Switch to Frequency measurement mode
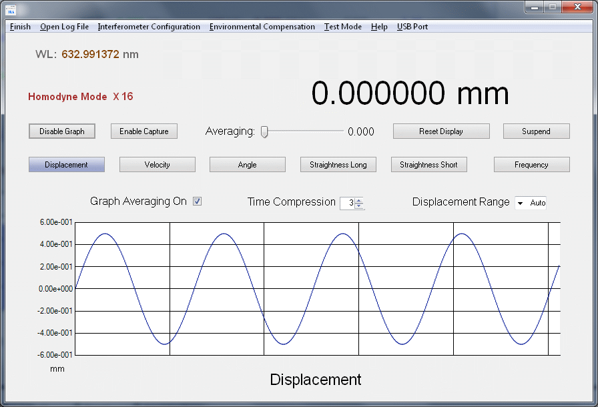Image resolution: width=598 pixels, height=407 pixels. tap(531, 165)
